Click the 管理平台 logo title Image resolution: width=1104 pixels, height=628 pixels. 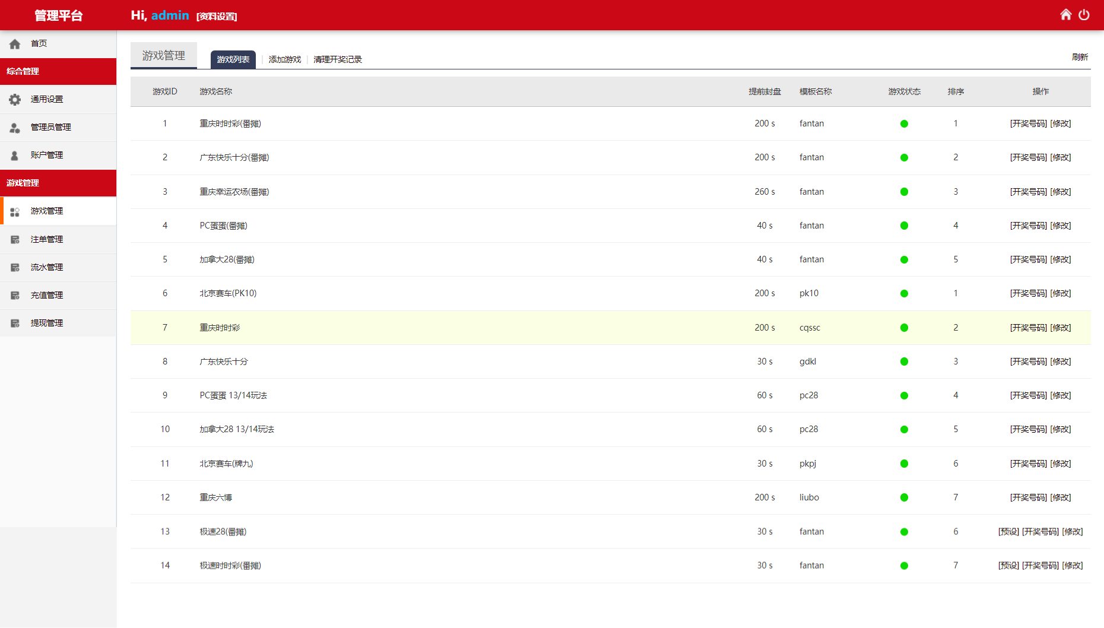click(58, 15)
